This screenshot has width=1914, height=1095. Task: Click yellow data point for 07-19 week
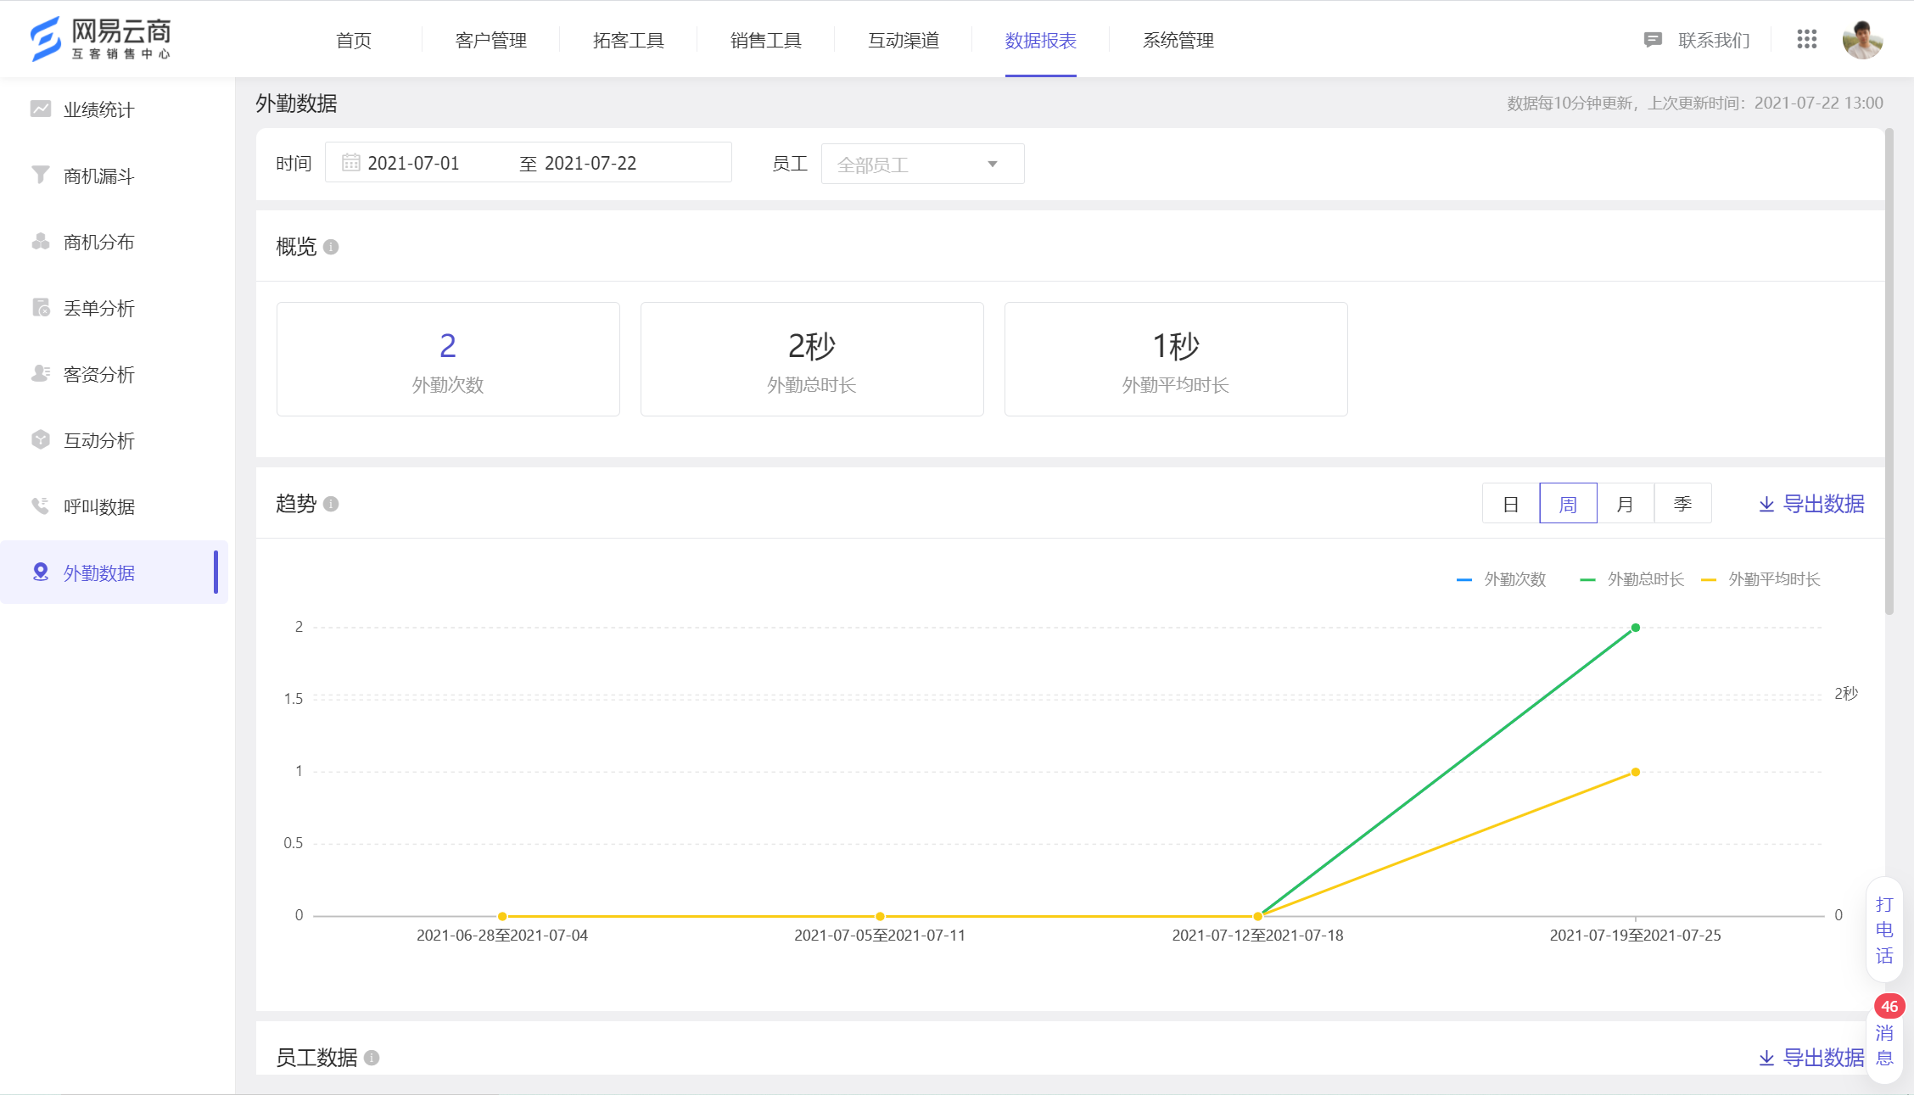[1636, 772]
